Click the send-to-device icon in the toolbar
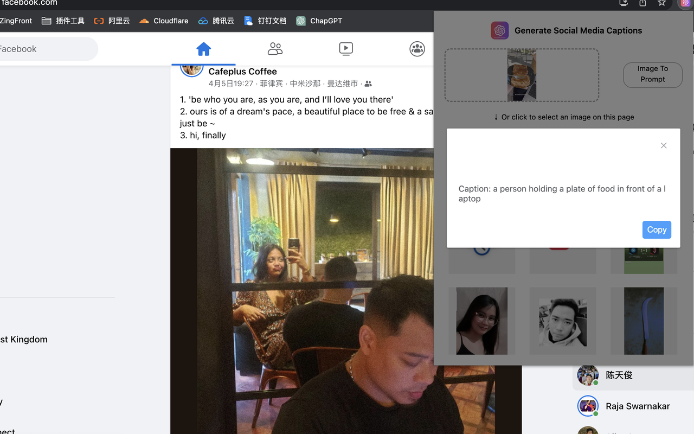The image size is (694, 434). coord(623,4)
